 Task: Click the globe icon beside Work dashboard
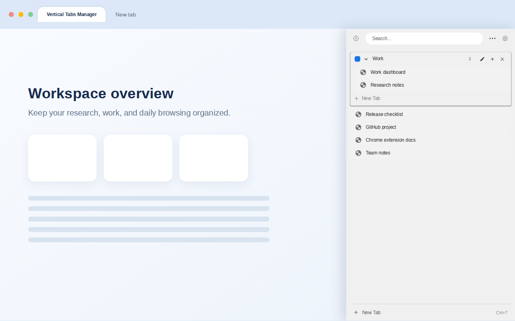coord(363,72)
